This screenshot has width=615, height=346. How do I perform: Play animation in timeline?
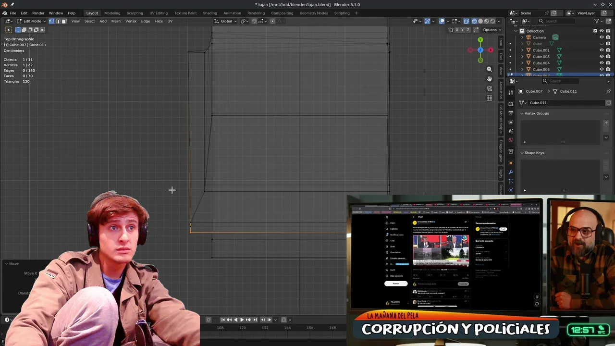point(242,320)
